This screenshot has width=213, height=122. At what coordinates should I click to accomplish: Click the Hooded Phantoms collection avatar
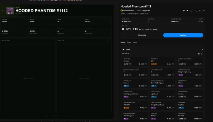tap(122, 11)
